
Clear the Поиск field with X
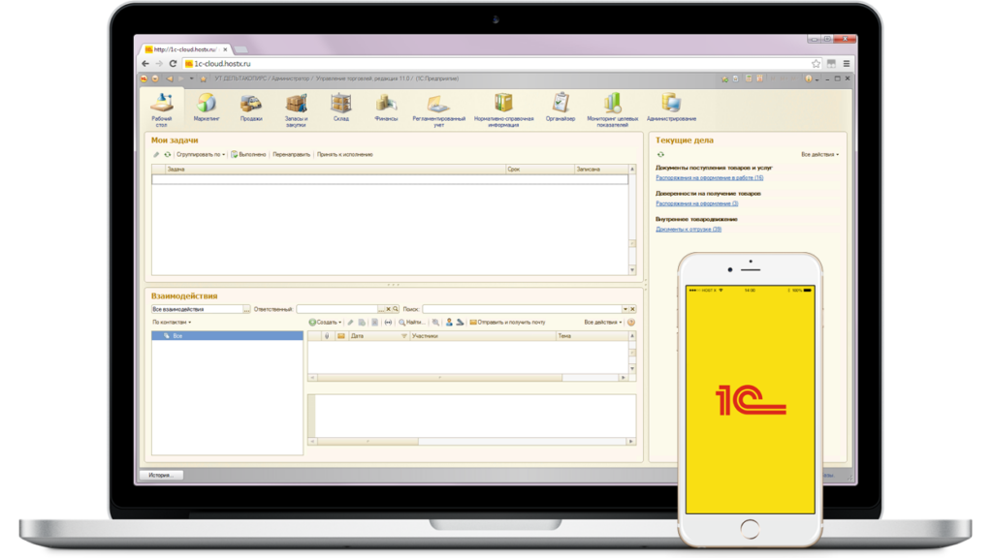632,309
